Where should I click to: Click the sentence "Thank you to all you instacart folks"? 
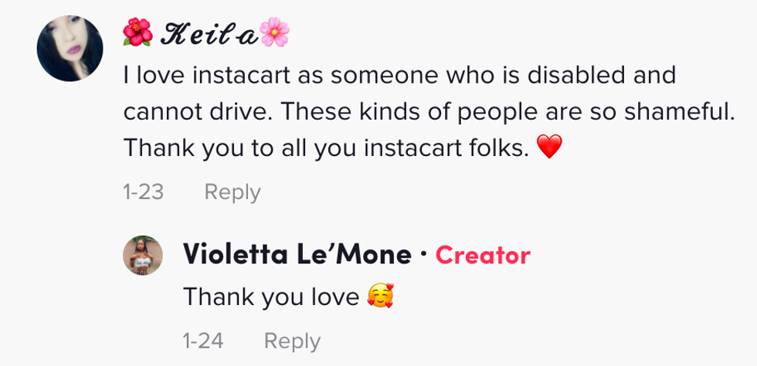tap(325, 147)
